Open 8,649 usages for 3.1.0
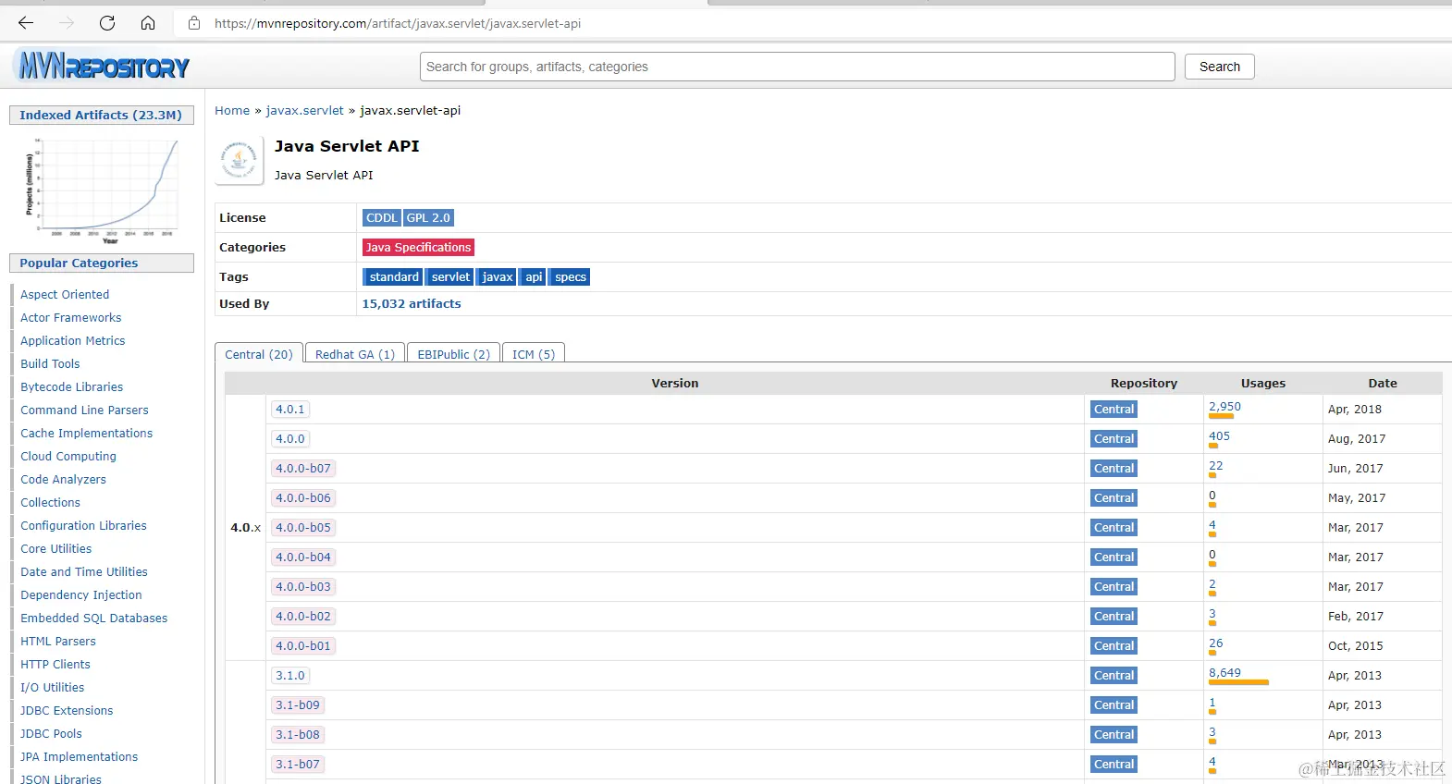This screenshot has height=784, width=1452. coord(1224,673)
